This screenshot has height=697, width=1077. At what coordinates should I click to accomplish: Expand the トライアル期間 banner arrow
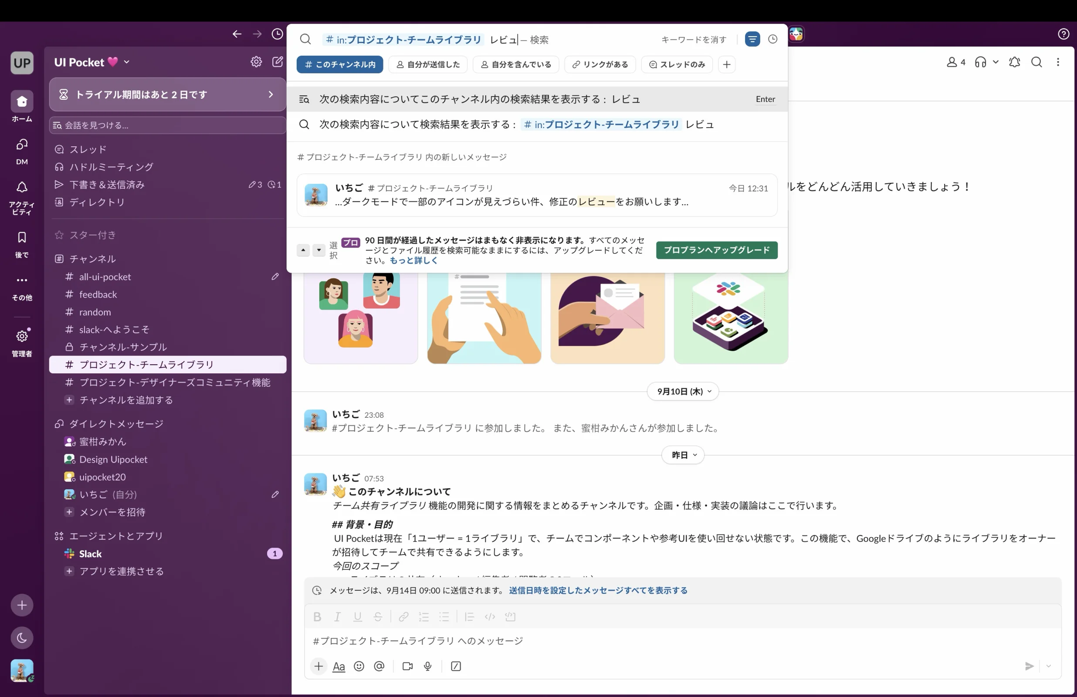pos(271,95)
